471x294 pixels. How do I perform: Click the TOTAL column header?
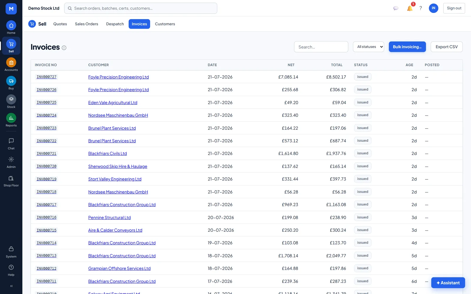coord(337,65)
